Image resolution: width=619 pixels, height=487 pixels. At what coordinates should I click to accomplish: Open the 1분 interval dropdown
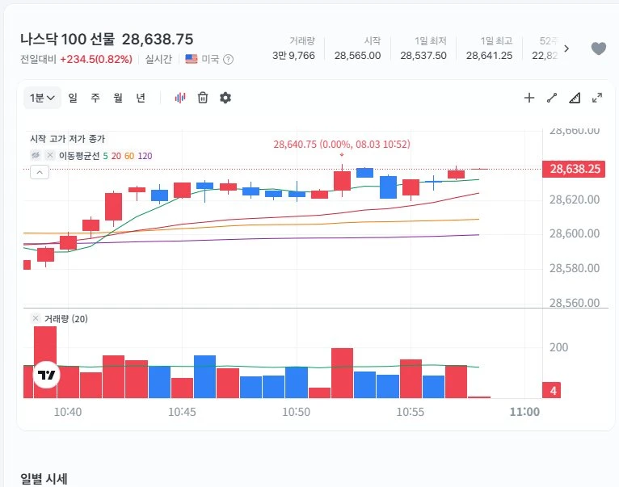click(x=42, y=98)
